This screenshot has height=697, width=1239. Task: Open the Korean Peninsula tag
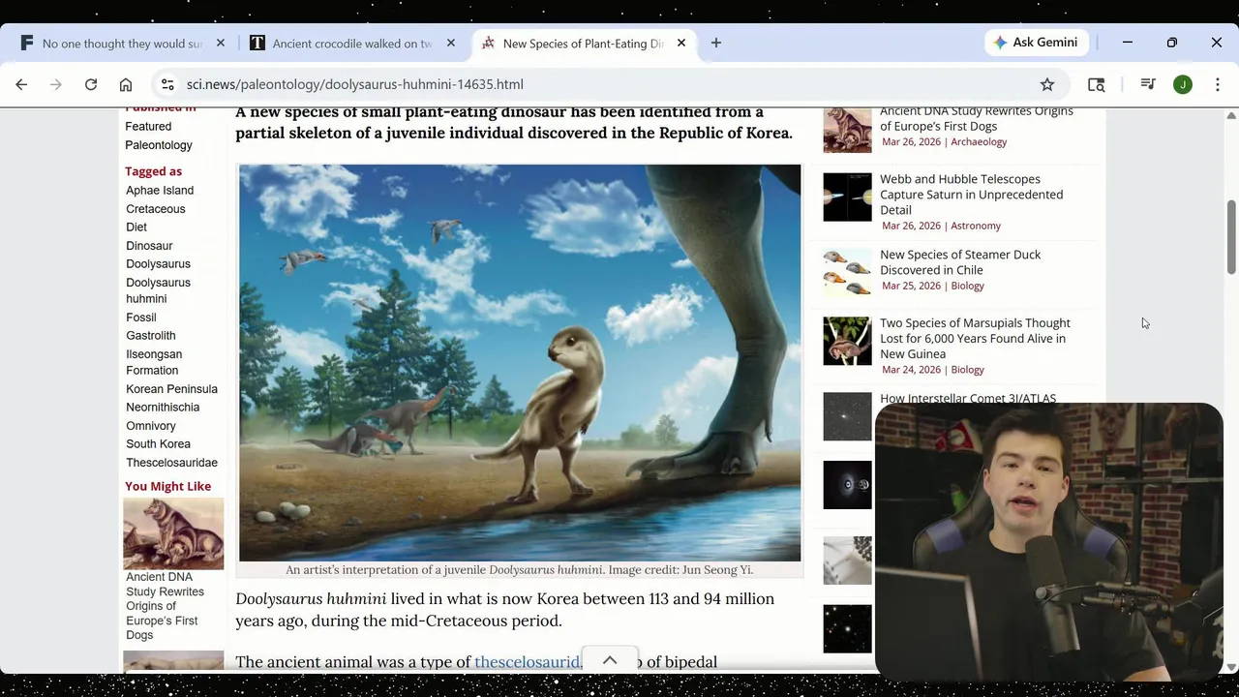click(171, 389)
